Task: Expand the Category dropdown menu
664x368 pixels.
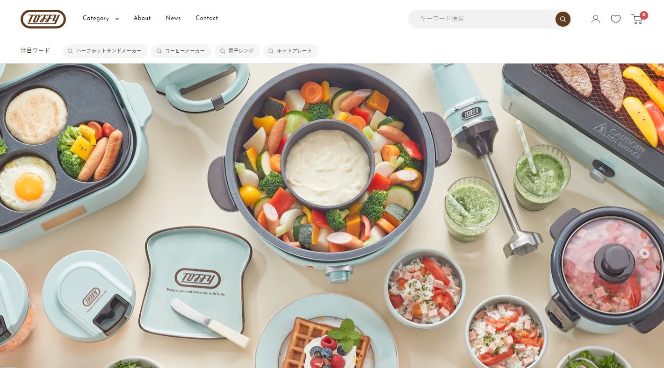Action: click(x=101, y=19)
